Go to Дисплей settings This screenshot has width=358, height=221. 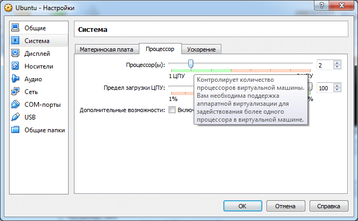click(x=37, y=54)
